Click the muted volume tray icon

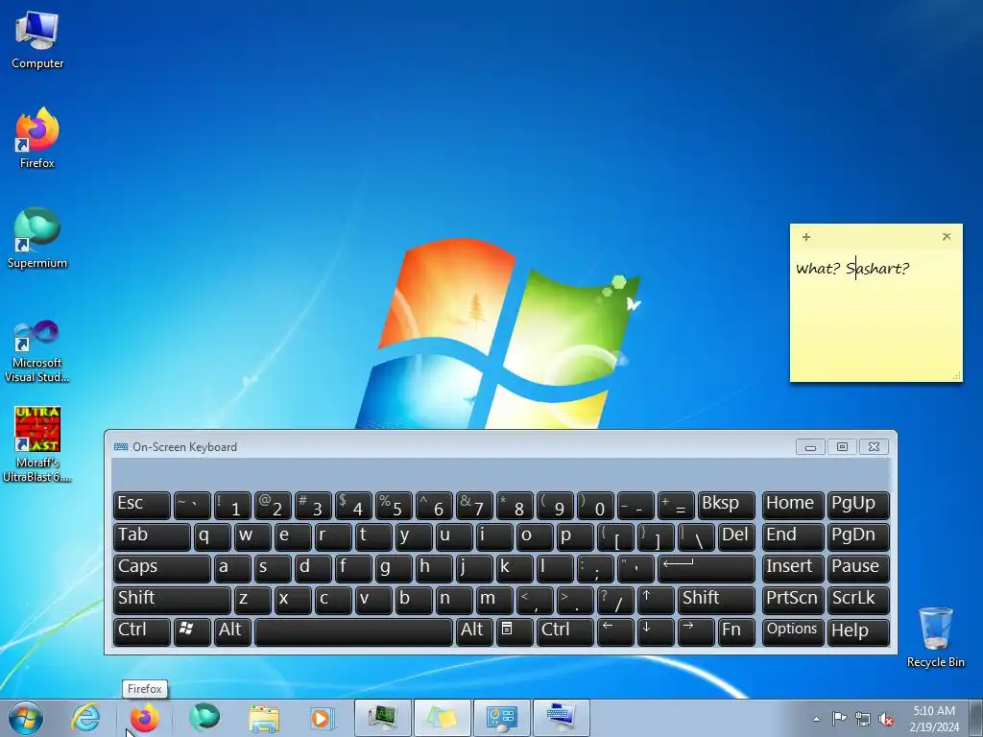[886, 719]
